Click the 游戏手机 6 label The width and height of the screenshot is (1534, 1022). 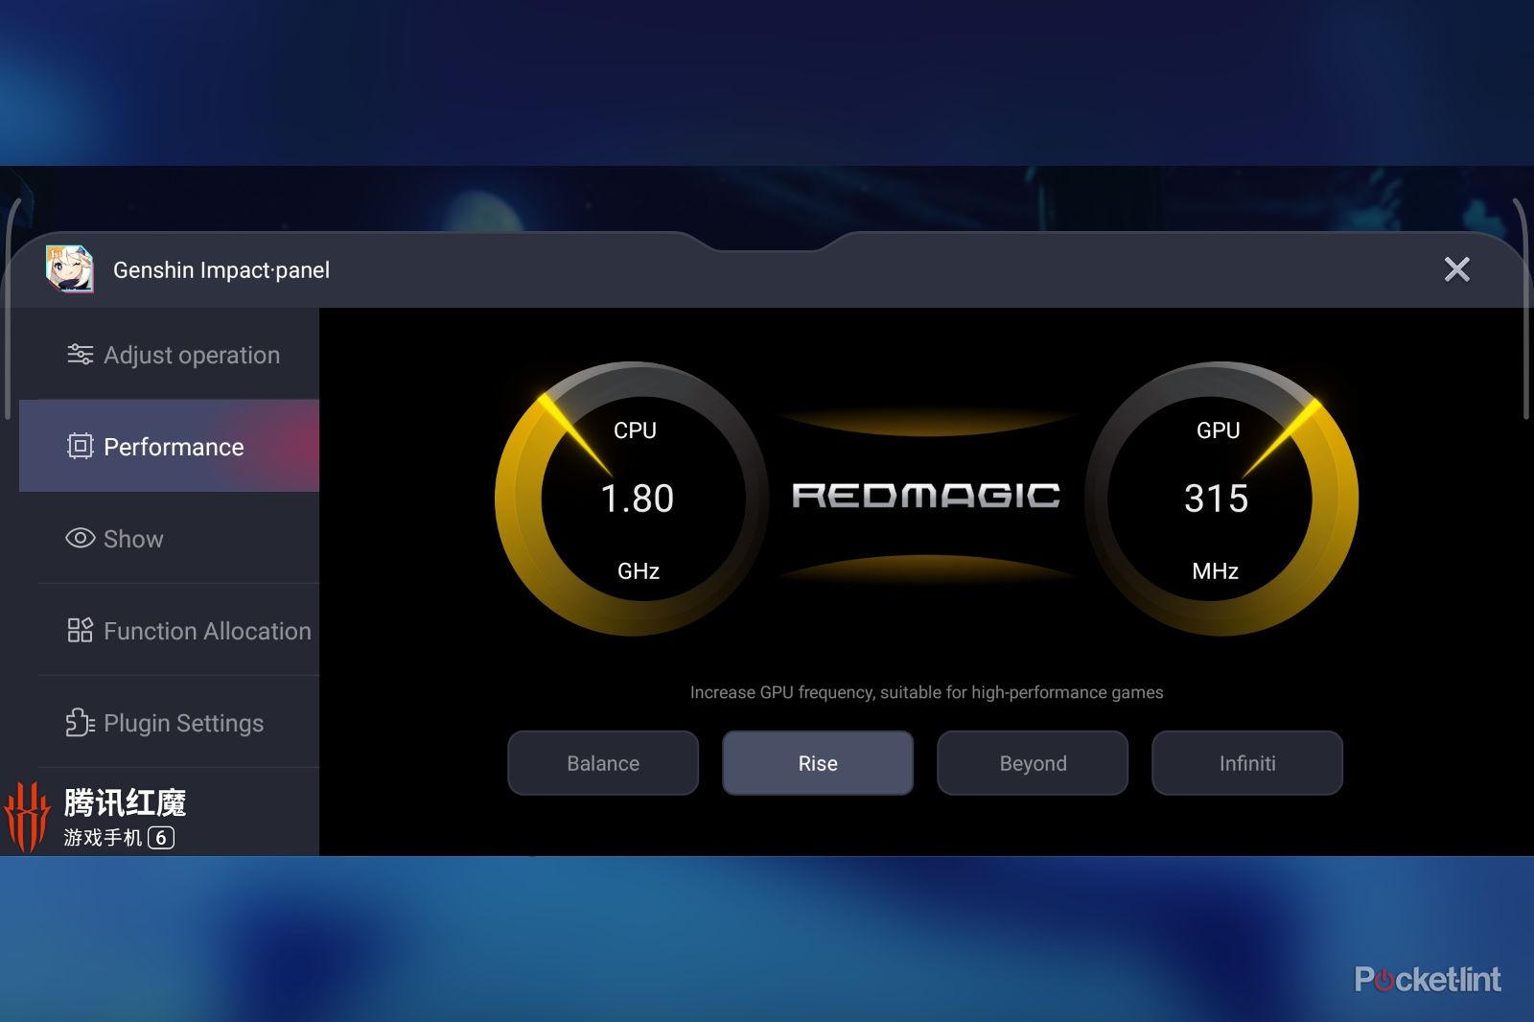[x=119, y=838]
